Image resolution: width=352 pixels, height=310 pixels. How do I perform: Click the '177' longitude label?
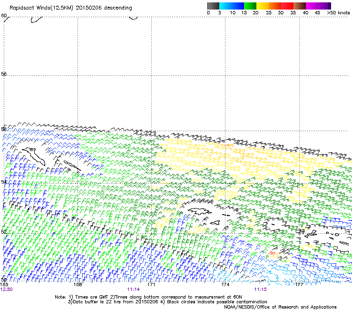299,284
